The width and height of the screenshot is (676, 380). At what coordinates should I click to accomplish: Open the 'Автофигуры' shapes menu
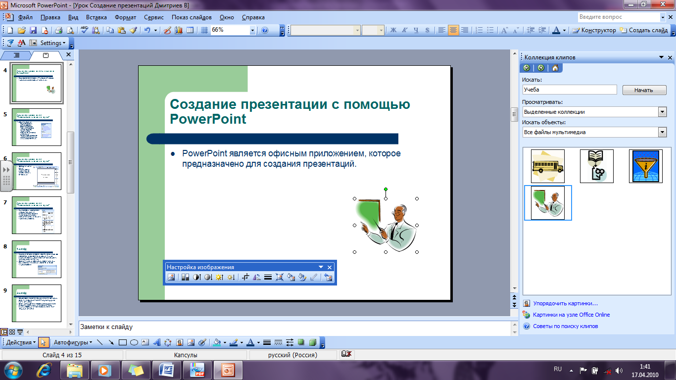73,342
